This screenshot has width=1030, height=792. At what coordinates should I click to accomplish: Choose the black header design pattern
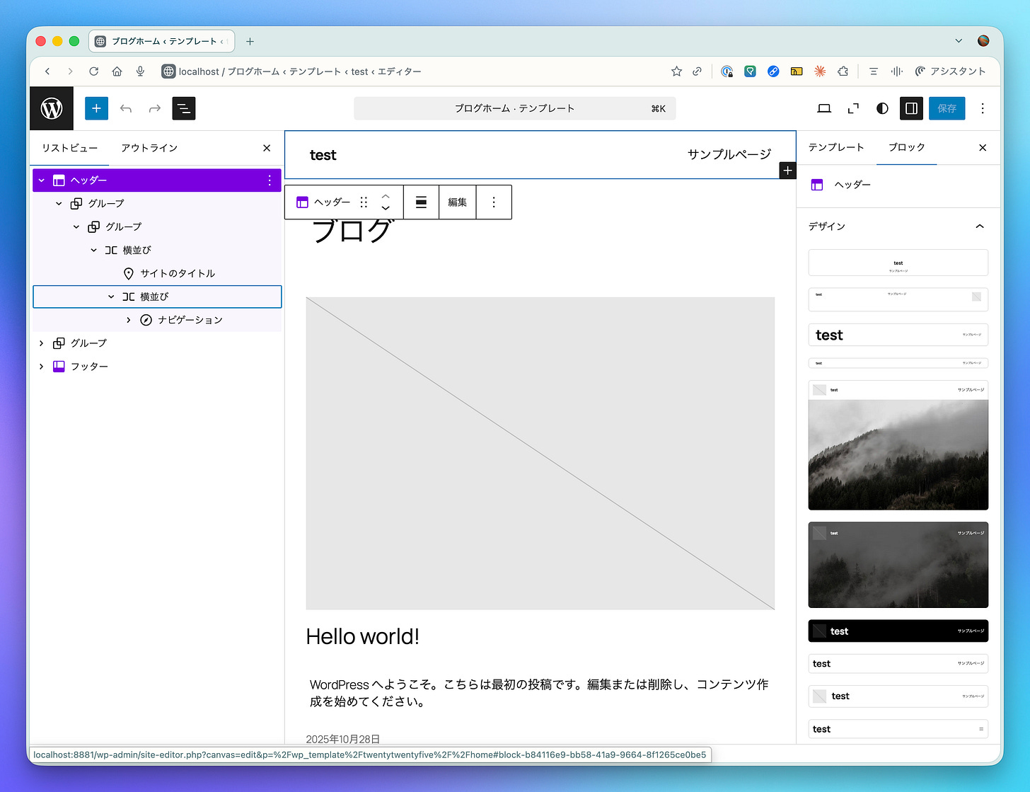tap(898, 631)
